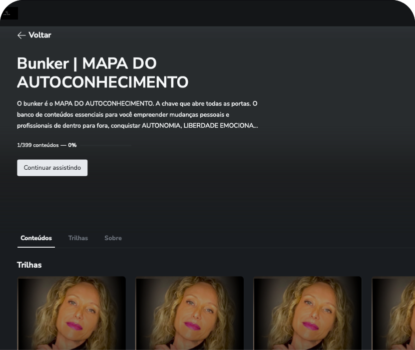Select the Sobre tab
This screenshot has width=415, height=350.
(x=113, y=238)
